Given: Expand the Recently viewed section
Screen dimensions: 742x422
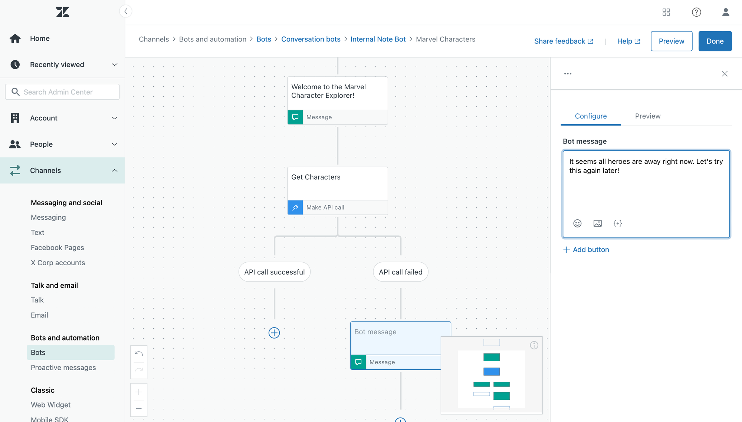Looking at the screenshot, I should [114, 64].
